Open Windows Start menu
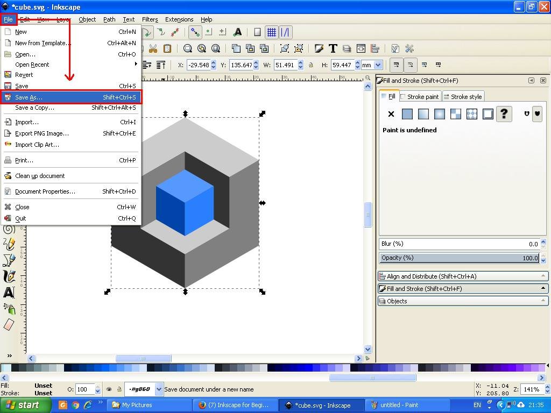 (26, 405)
